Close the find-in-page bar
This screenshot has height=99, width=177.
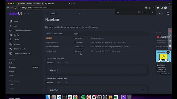point(153,12)
